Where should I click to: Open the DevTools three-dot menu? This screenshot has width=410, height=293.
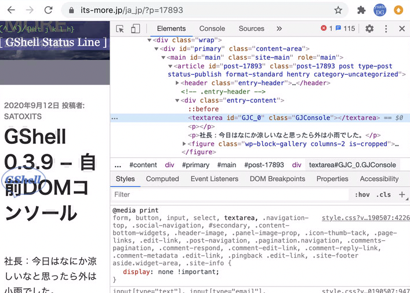point(386,28)
